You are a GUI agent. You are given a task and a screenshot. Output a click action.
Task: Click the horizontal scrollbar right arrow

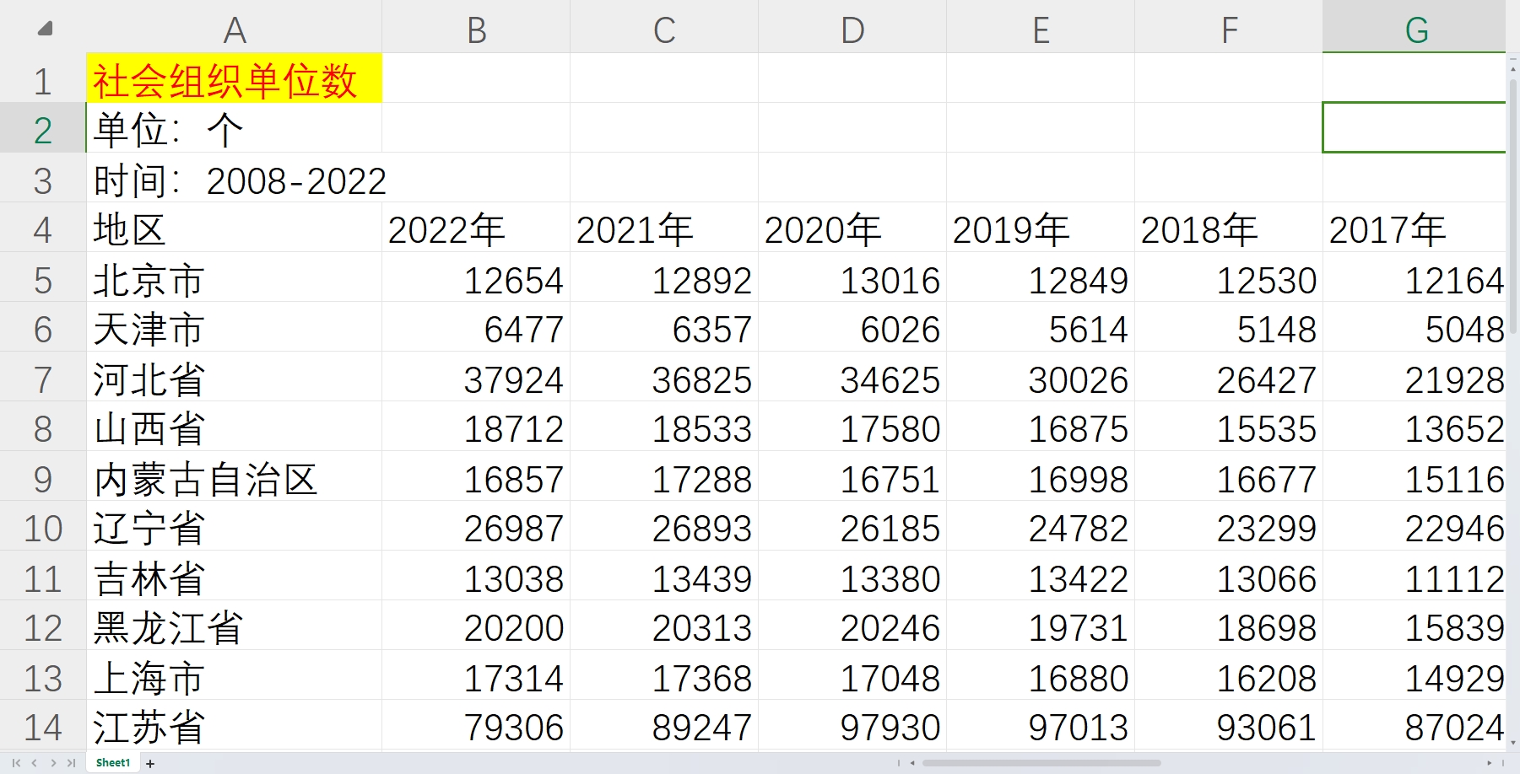pos(1489,763)
